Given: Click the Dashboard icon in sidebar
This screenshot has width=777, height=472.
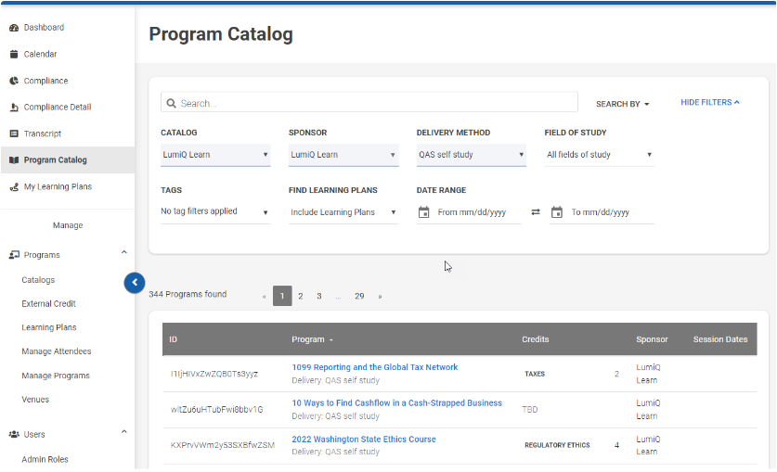Looking at the screenshot, I should tap(14, 28).
